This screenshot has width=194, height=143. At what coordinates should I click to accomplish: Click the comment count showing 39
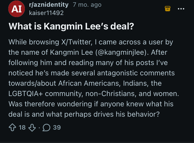click(57, 128)
